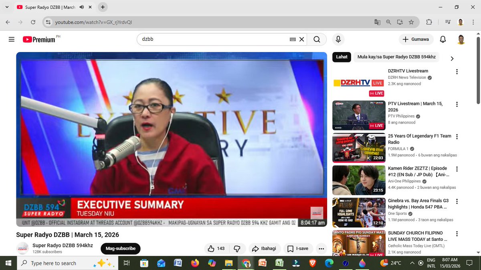Open options menu for DZRHTV Livestream
Viewport: 481px width, 270px height.
tap(457, 72)
